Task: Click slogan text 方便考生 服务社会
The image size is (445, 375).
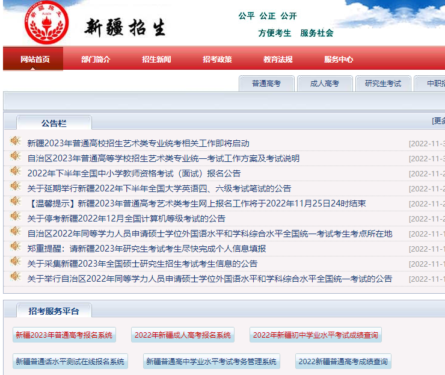Action: click(x=296, y=33)
